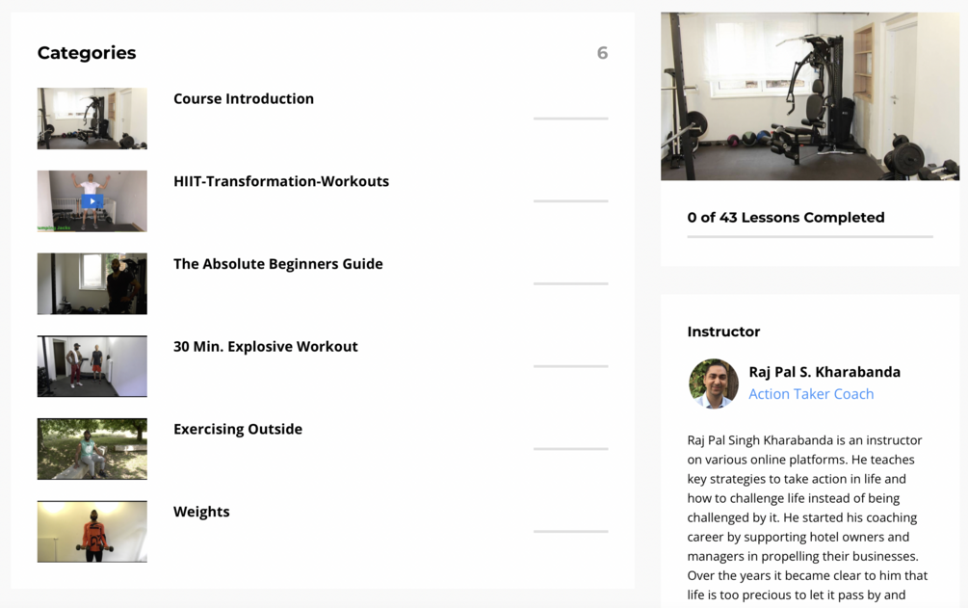Click the categories count number 6
Screen dimensions: 968x608
coord(602,53)
